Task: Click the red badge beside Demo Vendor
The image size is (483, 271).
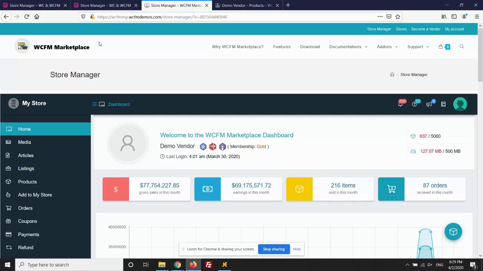Action: point(213,146)
